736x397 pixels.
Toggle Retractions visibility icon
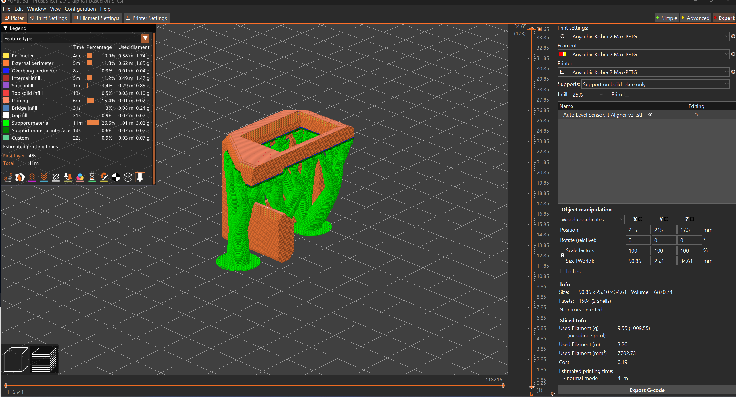[x=32, y=177]
